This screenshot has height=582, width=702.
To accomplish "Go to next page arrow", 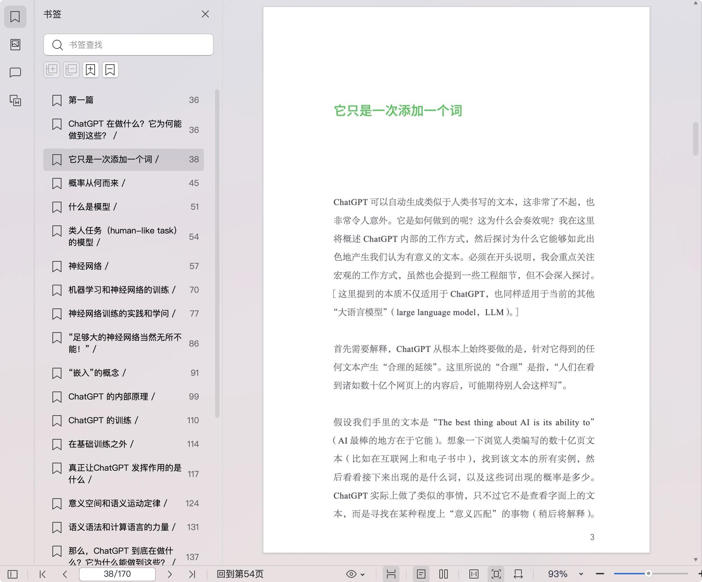I will [x=170, y=574].
